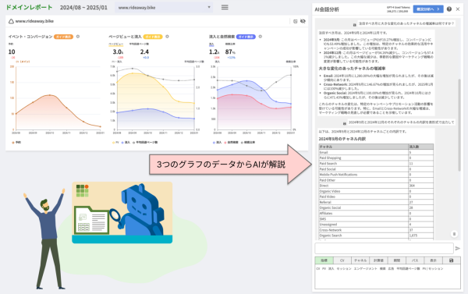Select the CV tab in prompt helper

(342, 260)
